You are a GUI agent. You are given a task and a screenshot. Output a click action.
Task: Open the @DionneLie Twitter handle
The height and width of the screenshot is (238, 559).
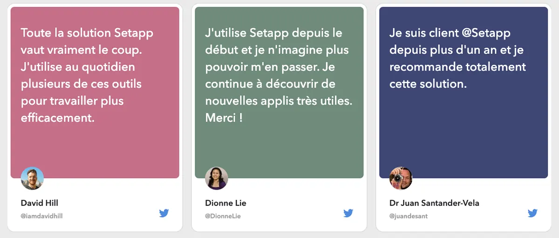click(223, 216)
